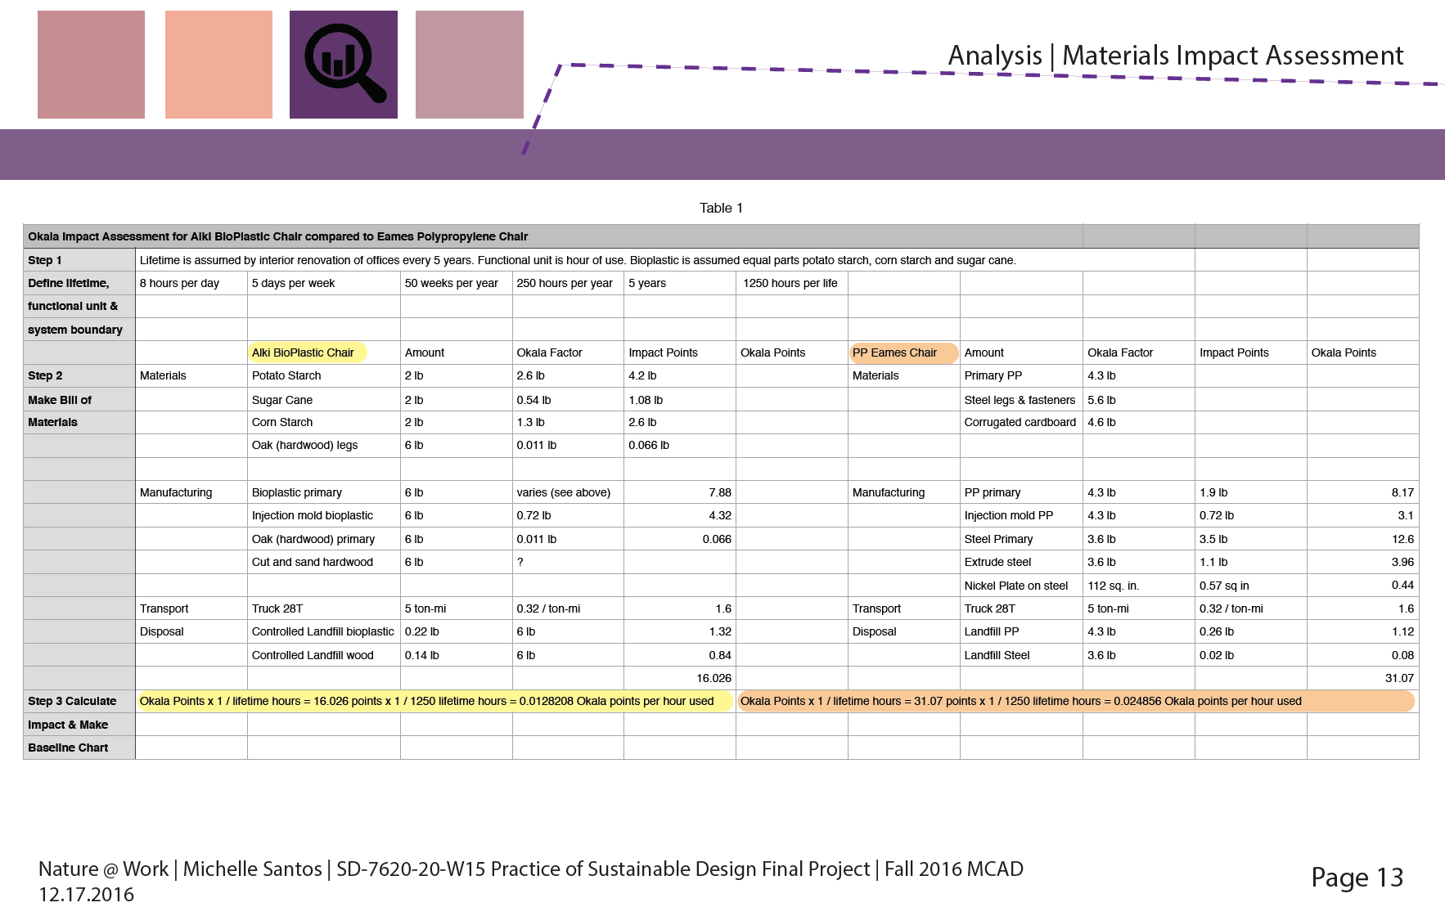
Task: Click the '7.88' impact points value
Action: 720,492
